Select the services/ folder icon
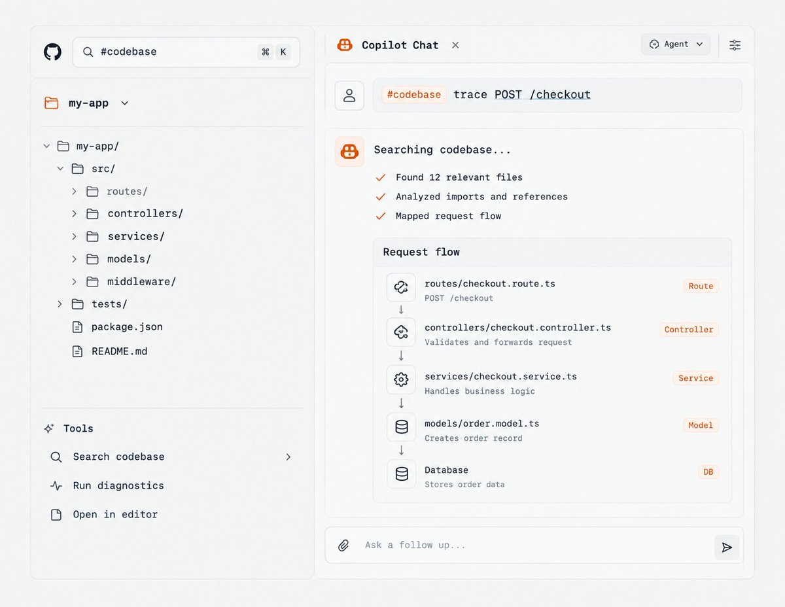 point(93,236)
